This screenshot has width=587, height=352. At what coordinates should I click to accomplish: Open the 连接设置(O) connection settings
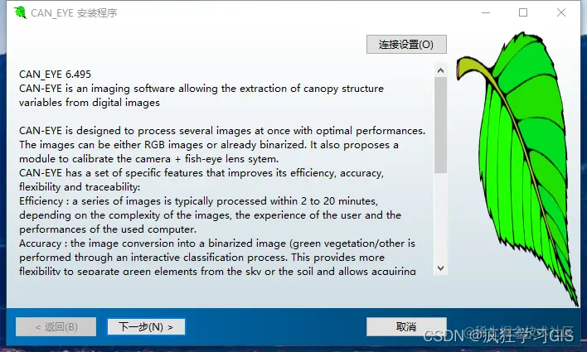406,45
